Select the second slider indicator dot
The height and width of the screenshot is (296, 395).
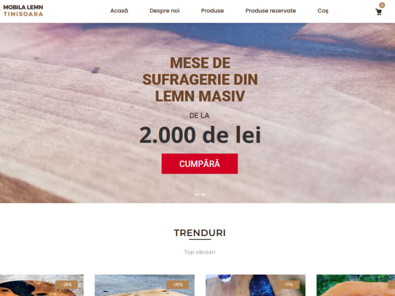tap(203, 195)
